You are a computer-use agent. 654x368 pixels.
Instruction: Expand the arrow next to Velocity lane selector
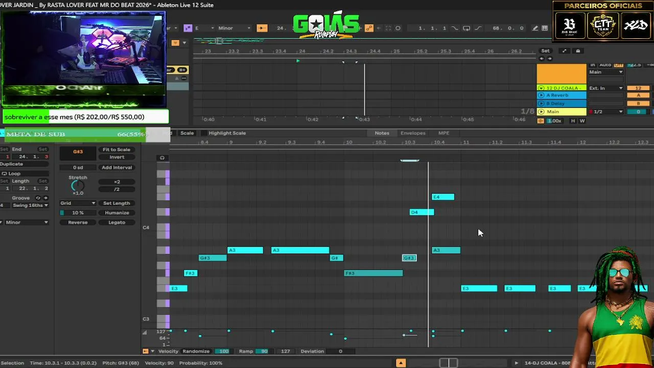152,351
